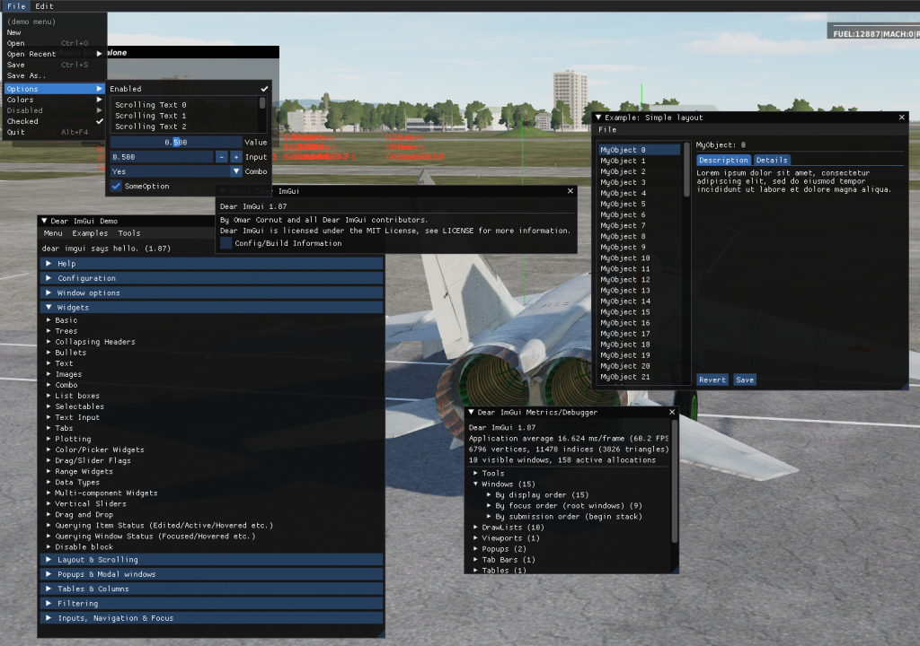Expand DrawLists (10) node
Viewport: 920px width, 646px height.
(x=476, y=528)
